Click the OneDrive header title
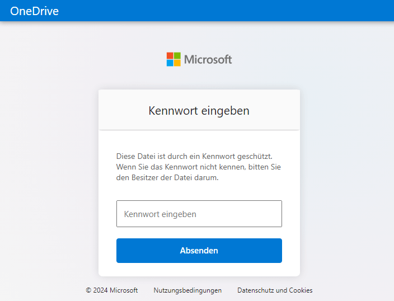 35,11
